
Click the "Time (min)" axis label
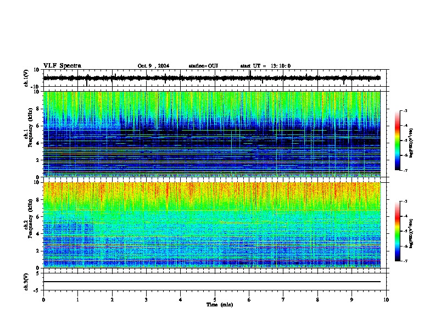220,305
